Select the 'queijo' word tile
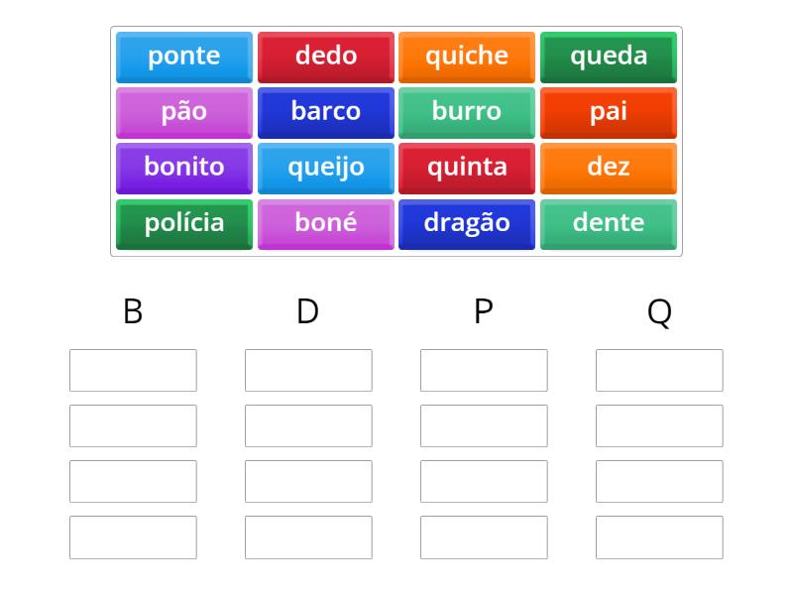793x595 pixels. point(325,168)
